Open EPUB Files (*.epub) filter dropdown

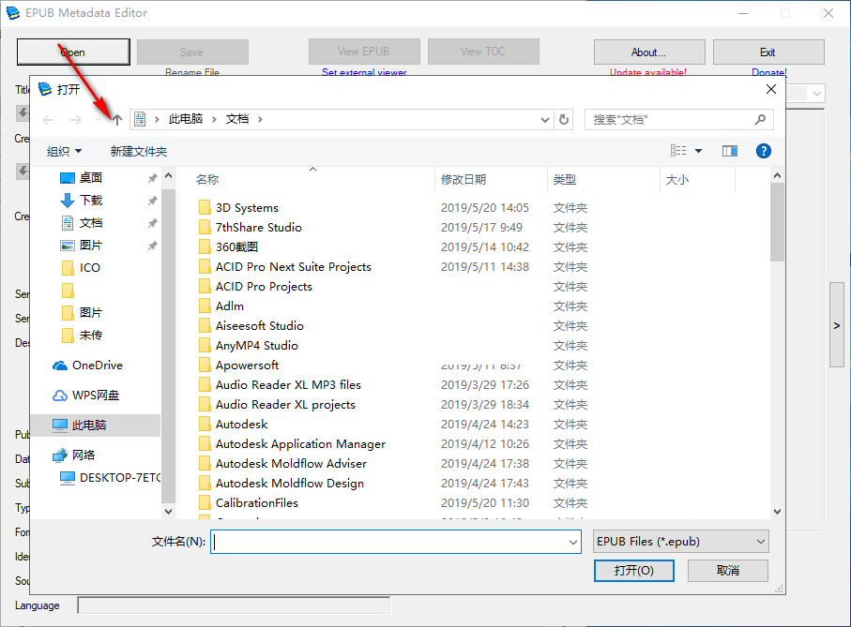pyautogui.click(x=681, y=542)
